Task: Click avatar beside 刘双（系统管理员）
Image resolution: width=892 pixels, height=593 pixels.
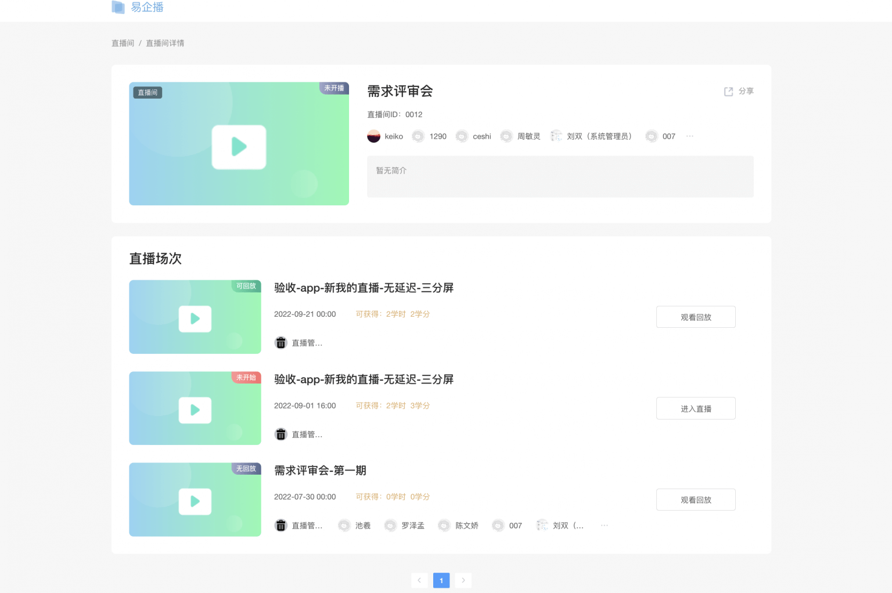Action: coord(556,136)
